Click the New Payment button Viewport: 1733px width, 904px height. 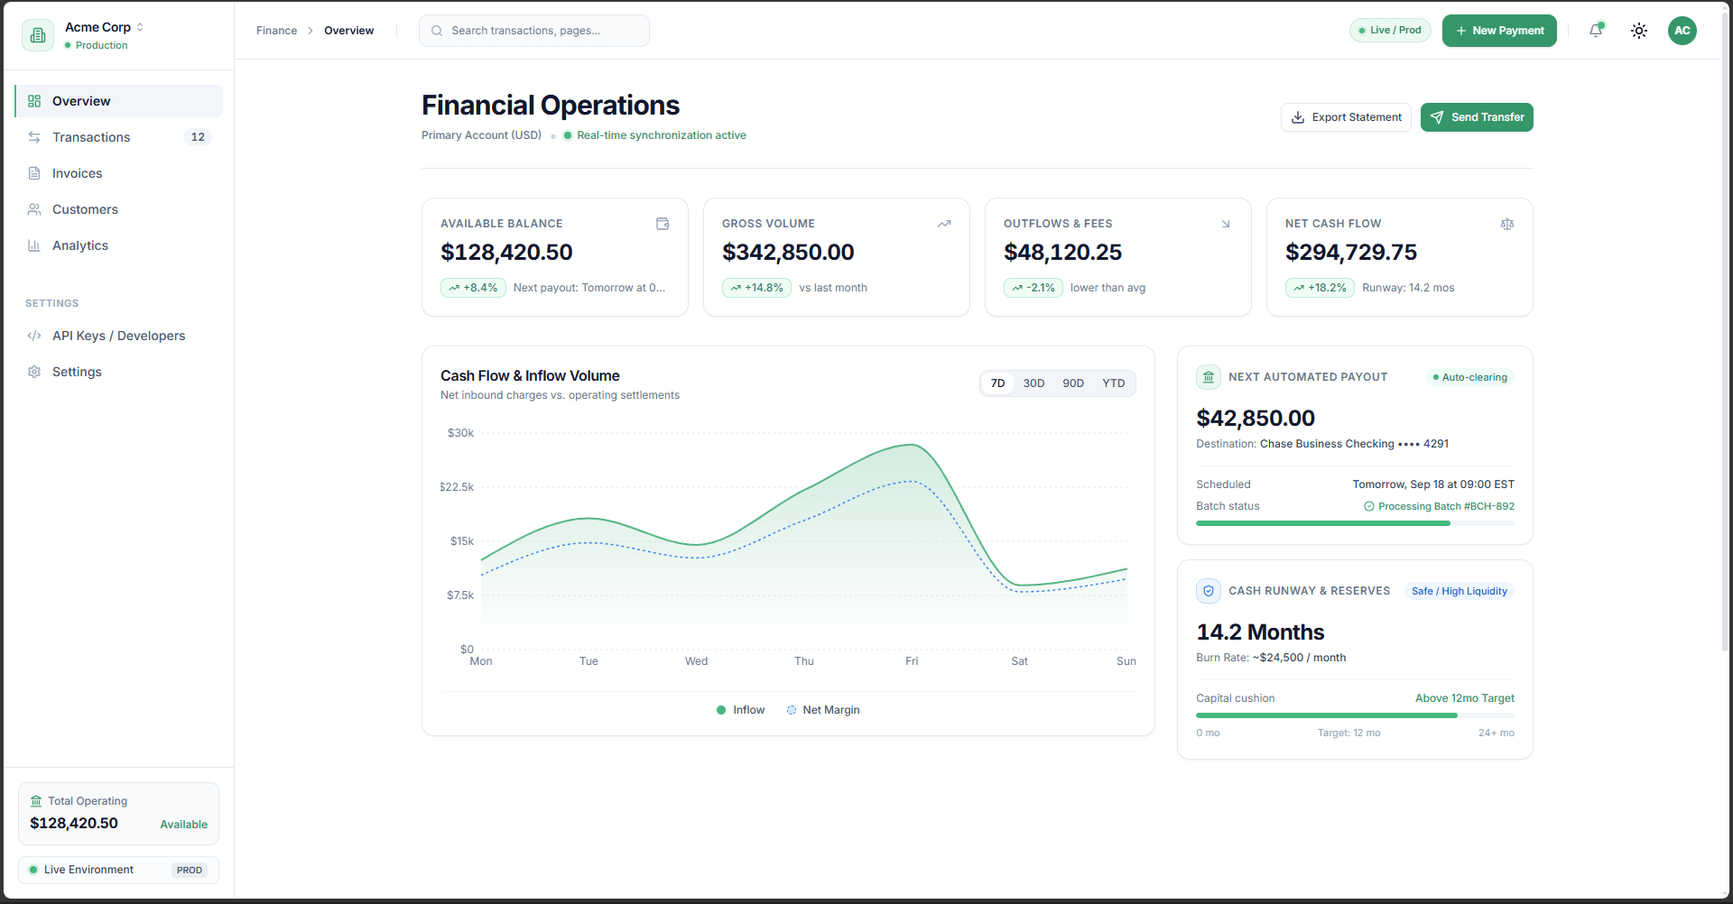[1499, 31]
